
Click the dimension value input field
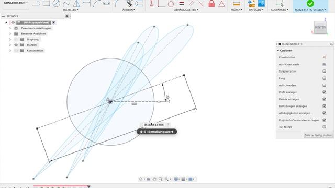click(x=153, y=125)
